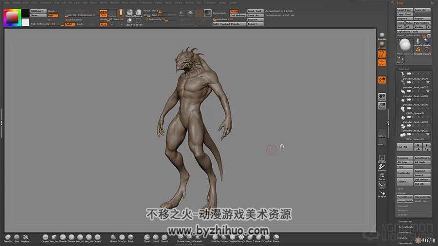Viewport: 438px width, 246px height.
Task: Open the BasicMaterial sphere on right shelf
Action: (382, 36)
